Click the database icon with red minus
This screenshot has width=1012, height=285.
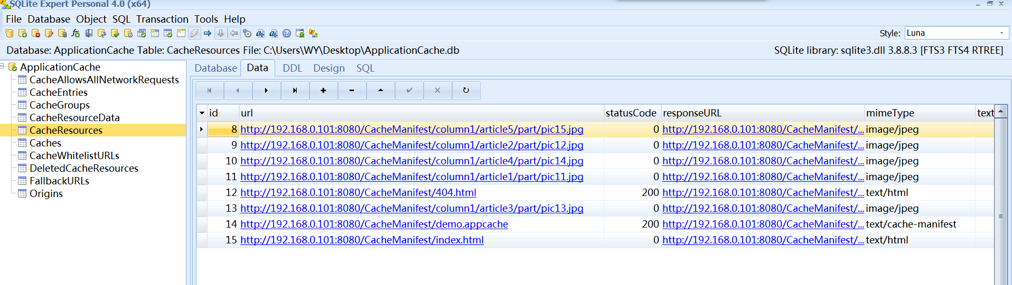(x=36, y=33)
